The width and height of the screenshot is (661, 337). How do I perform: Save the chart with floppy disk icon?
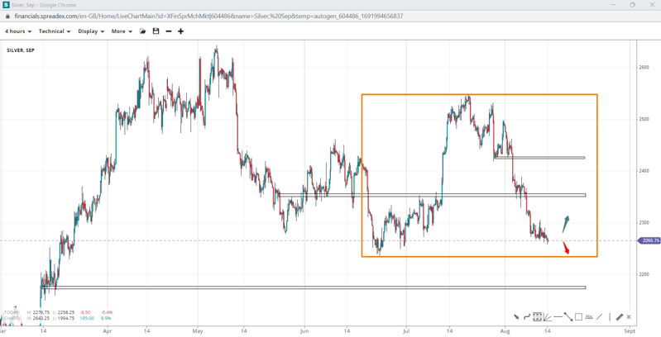click(x=156, y=31)
